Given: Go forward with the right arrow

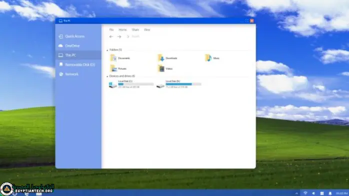Looking at the screenshot, I should (x=119, y=36).
